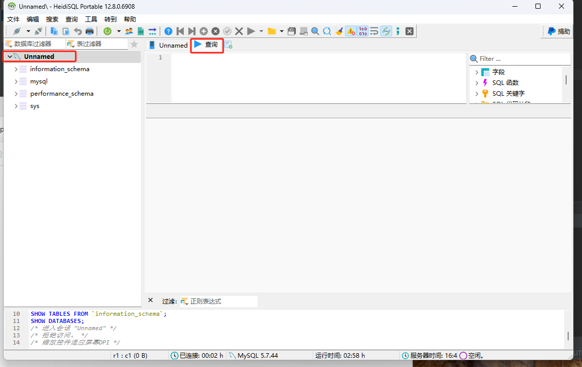Click the export CSV icon

pos(141,31)
